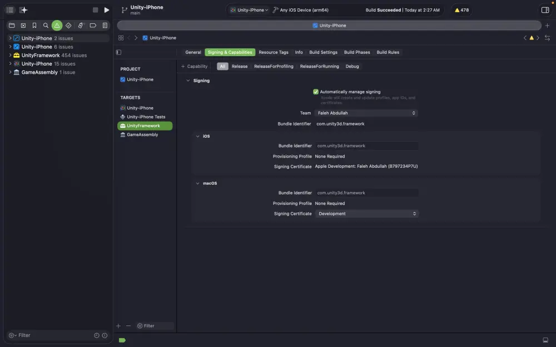Open the Build Phases tab
This screenshot has height=347, width=556.
coord(357,52)
